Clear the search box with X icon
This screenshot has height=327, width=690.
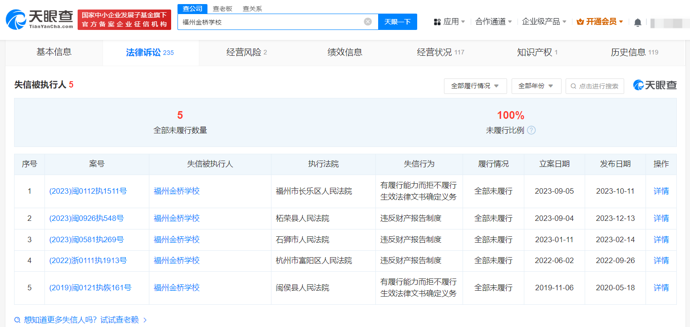click(x=368, y=22)
